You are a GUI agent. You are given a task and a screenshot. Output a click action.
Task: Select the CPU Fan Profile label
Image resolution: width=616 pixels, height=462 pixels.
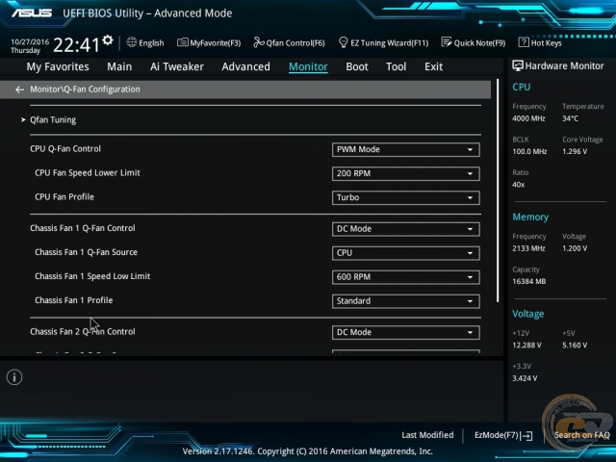(x=64, y=196)
